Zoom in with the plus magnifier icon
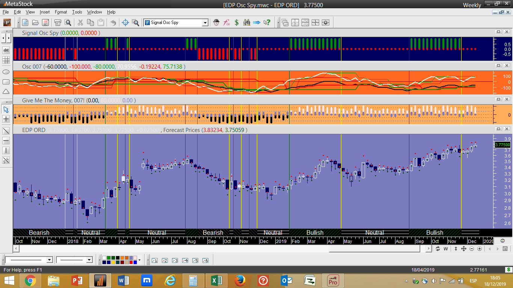The height and width of the screenshot is (288, 513). (x=480, y=249)
